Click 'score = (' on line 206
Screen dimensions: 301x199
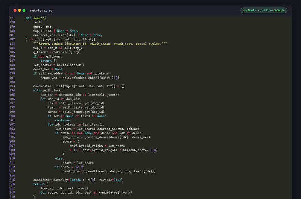(x=71, y=141)
